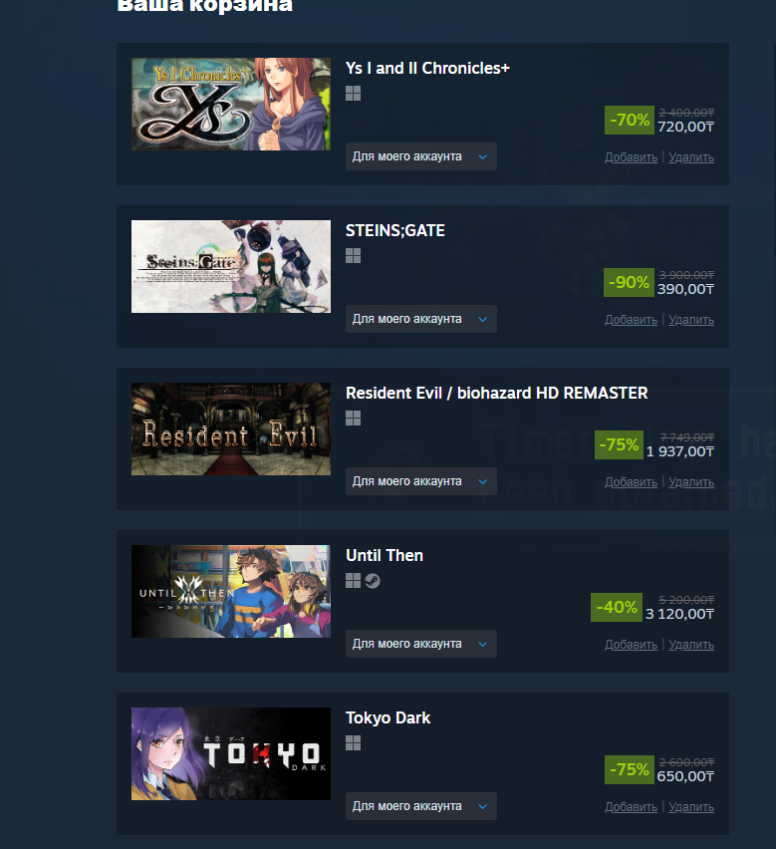Click the Windows platform icon under Tokyo Dark

pyautogui.click(x=353, y=743)
